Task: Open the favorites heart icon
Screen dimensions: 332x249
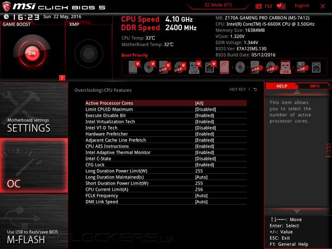Action: point(281,6)
